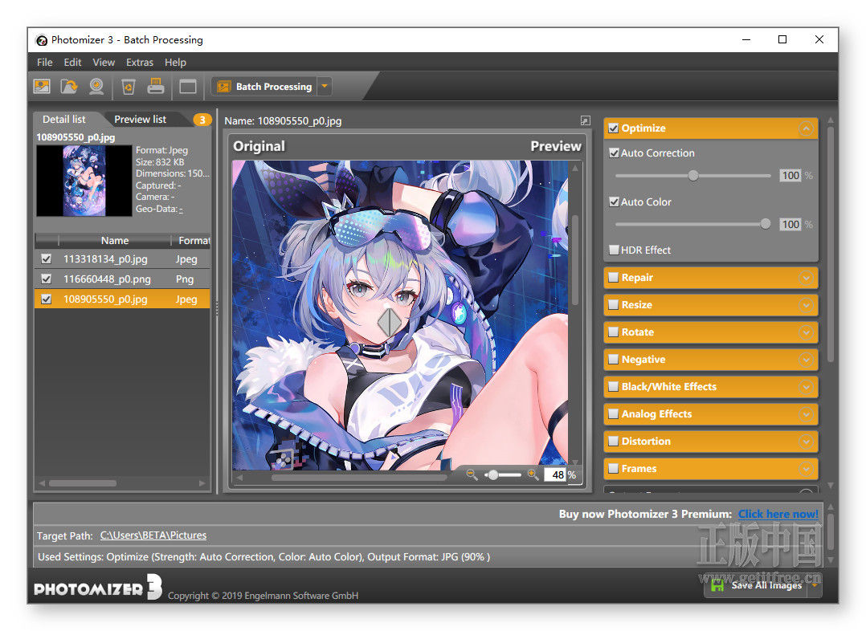Click the open image icon in the toolbar

[42, 86]
